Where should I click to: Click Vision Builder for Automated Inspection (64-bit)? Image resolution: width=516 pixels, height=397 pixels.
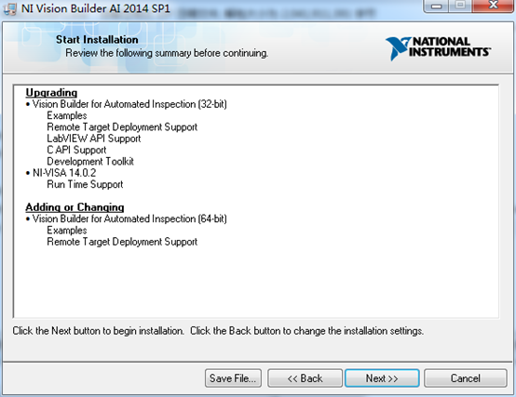[x=129, y=218]
